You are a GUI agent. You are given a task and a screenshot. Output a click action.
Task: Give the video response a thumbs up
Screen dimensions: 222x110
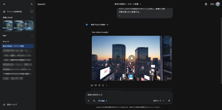tap(92, 85)
